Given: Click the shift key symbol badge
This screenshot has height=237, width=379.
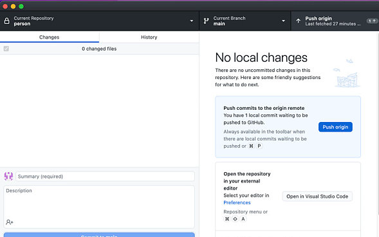Looking at the screenshot, I should [x=235, y=219].
